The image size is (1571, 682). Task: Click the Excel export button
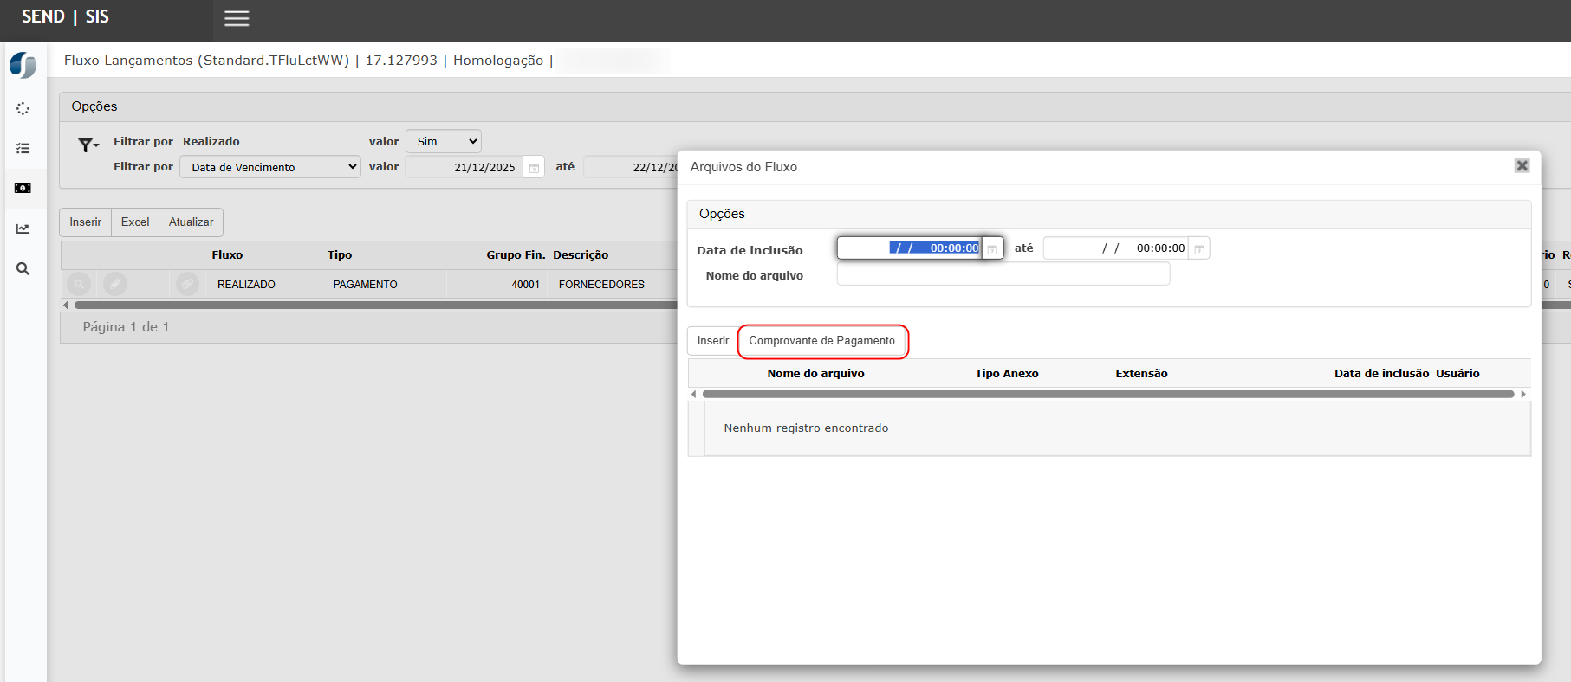[135, 222]
